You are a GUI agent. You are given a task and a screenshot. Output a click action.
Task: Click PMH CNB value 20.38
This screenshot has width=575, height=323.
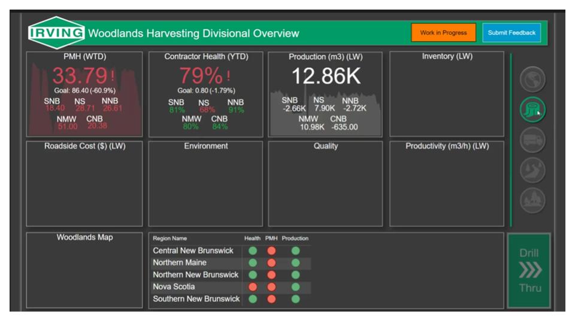[x=97, y=126]
